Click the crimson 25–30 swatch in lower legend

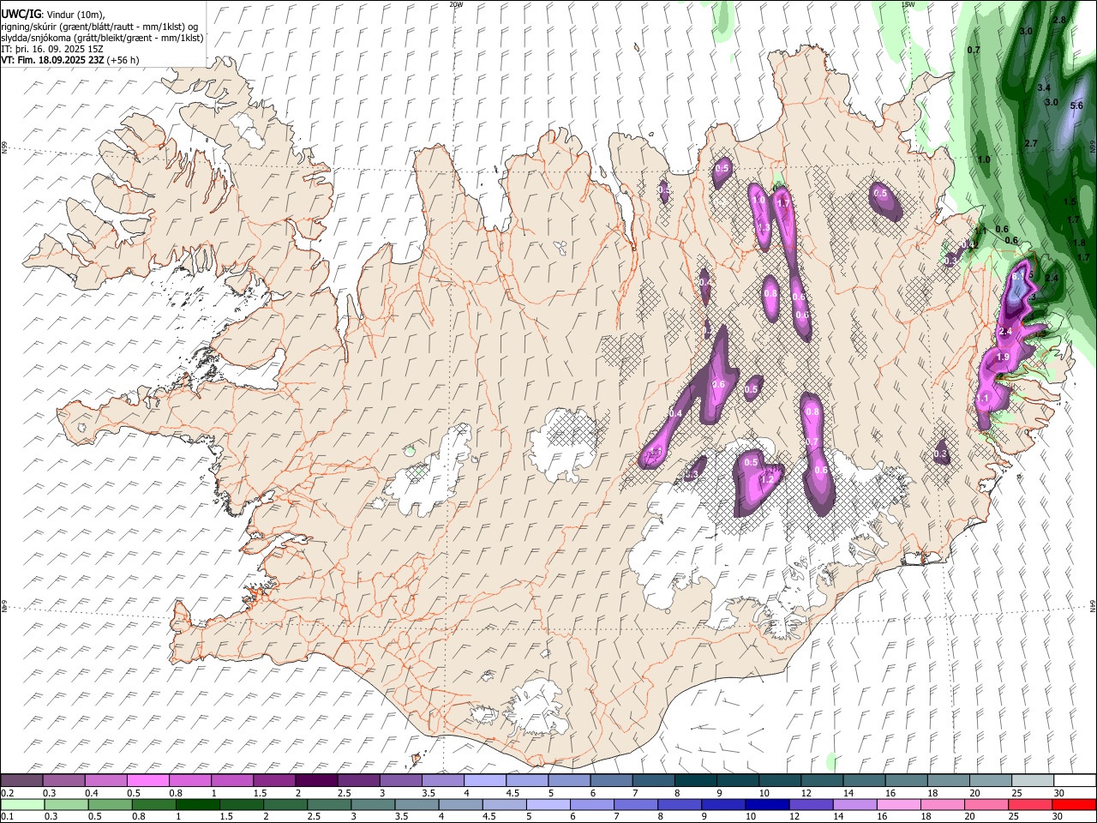tap(1030, 804)
